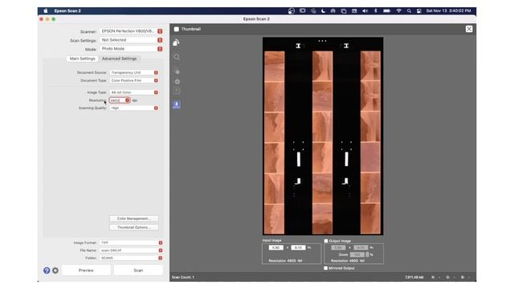The image size is (514, 289).
Task: Open the Scan Settings dropdown
Action: click(131, 40)
